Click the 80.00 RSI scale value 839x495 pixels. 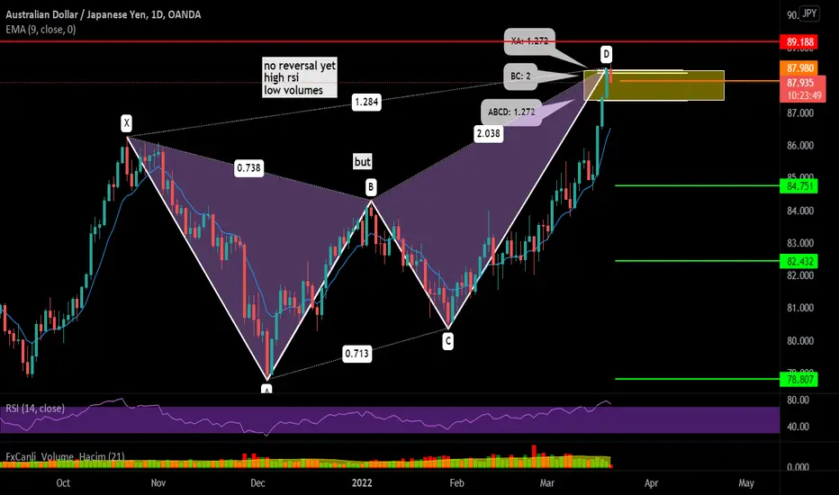pyautogui.click(x=798, y=400)
